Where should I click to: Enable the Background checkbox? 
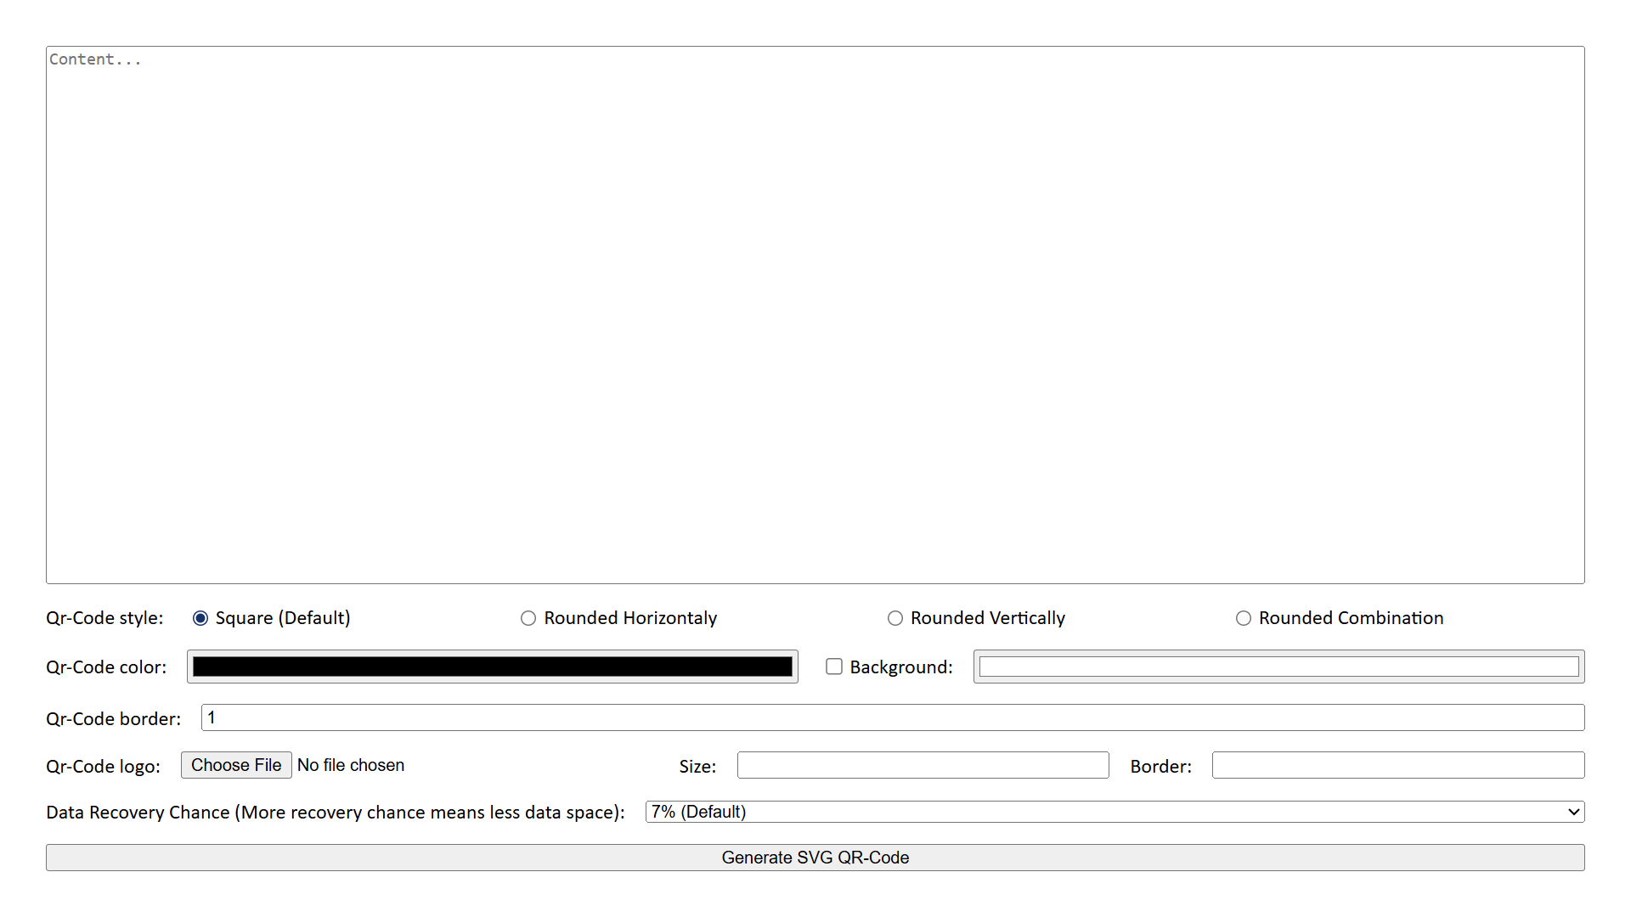coord(834,667)
